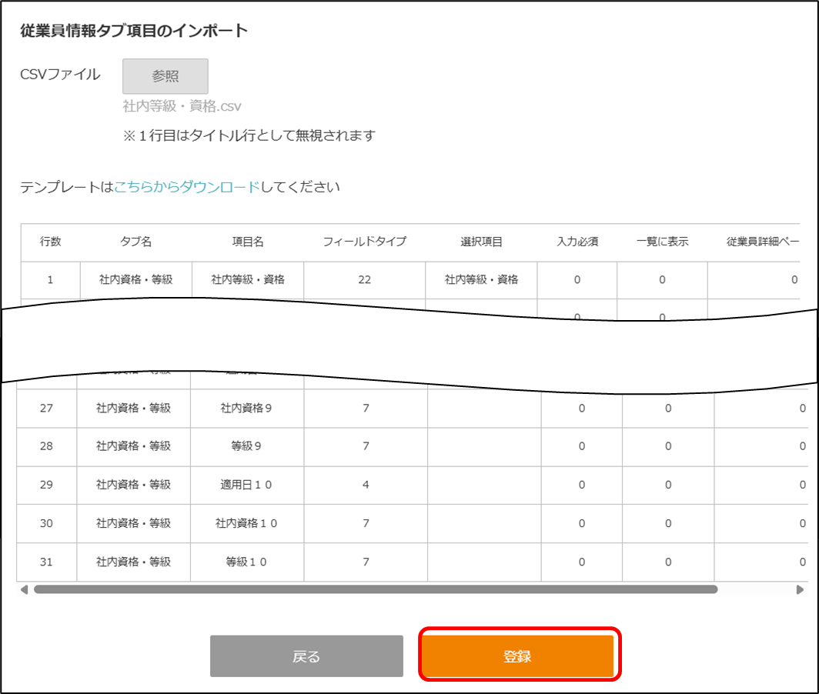Select the 社内資格９ cell in row 27
Screen dimensions: 819x694
coord(246,409)
